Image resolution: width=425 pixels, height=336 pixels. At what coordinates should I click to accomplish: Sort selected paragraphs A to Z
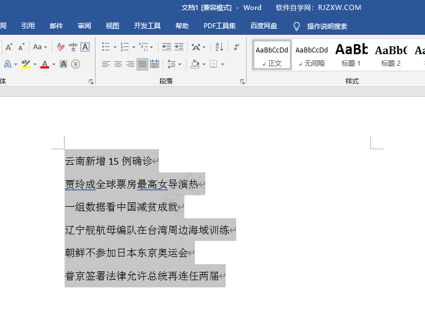pos(219,47)
